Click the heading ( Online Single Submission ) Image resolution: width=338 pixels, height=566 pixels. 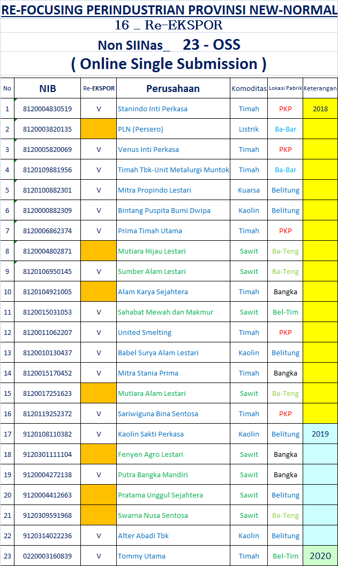[x=168, y=64]
